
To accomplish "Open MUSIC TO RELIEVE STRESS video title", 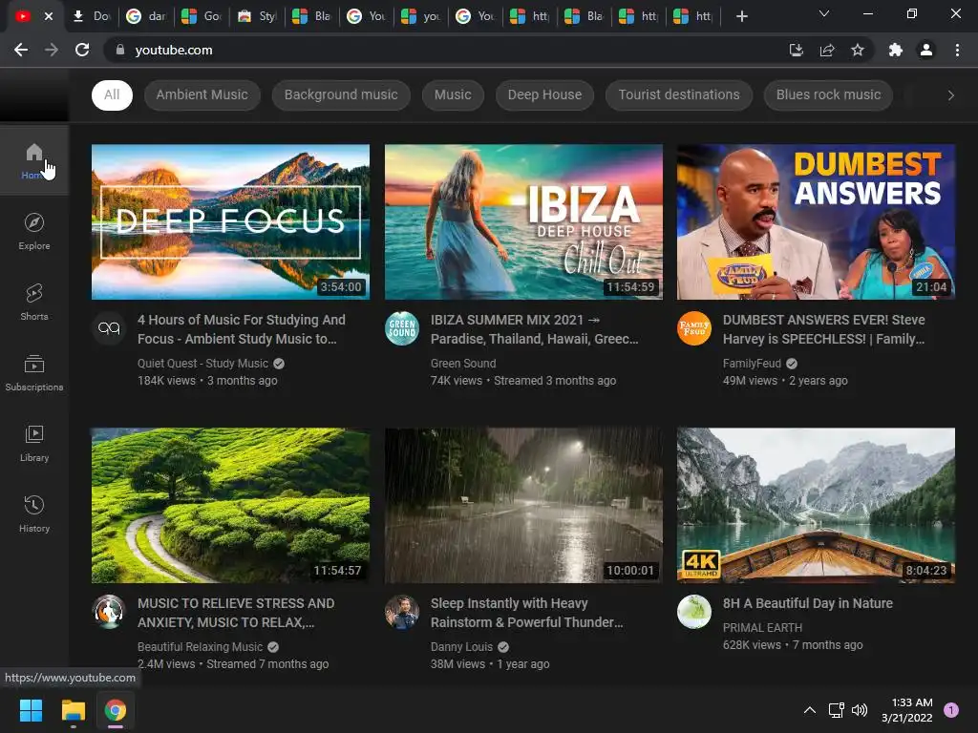I will 237,613.
